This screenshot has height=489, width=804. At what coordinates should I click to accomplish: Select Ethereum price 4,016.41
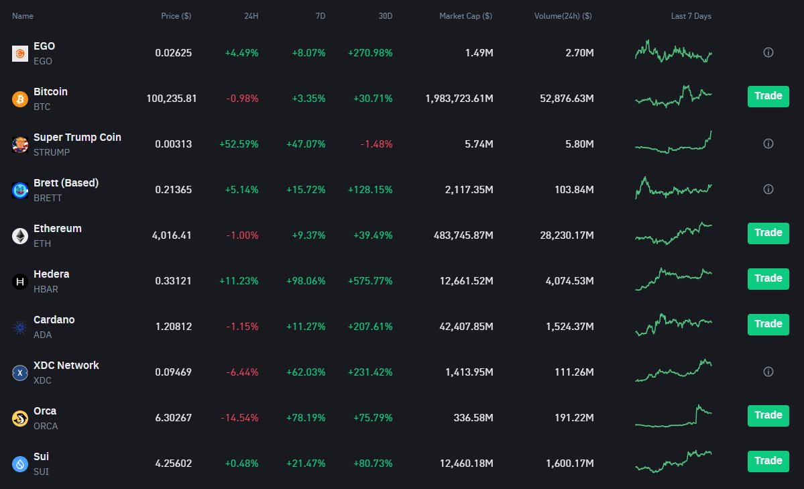pyautogui.click(x=172, y=235)
